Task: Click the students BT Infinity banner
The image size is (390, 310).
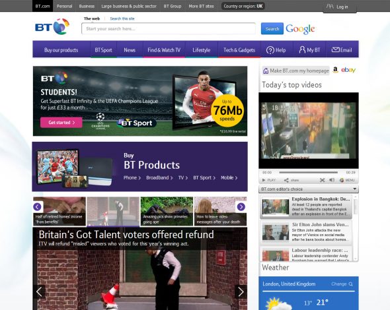Action: pos(140,101)
